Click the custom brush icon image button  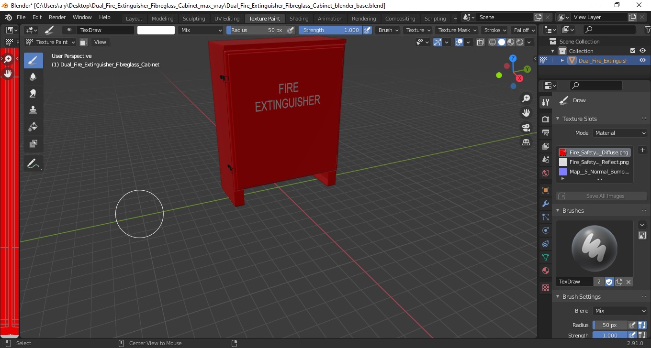[x=642, y=235]
